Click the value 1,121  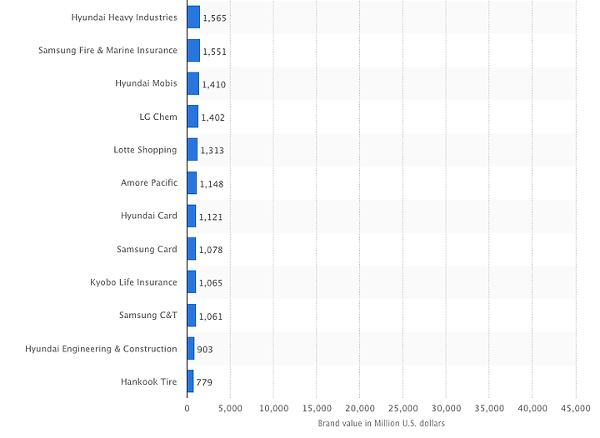[211, 217]
